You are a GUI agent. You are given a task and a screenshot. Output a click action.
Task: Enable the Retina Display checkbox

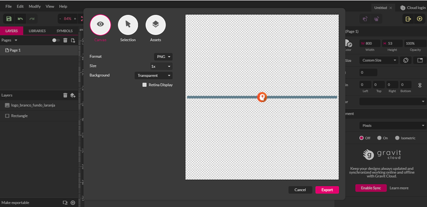[145, 85]
